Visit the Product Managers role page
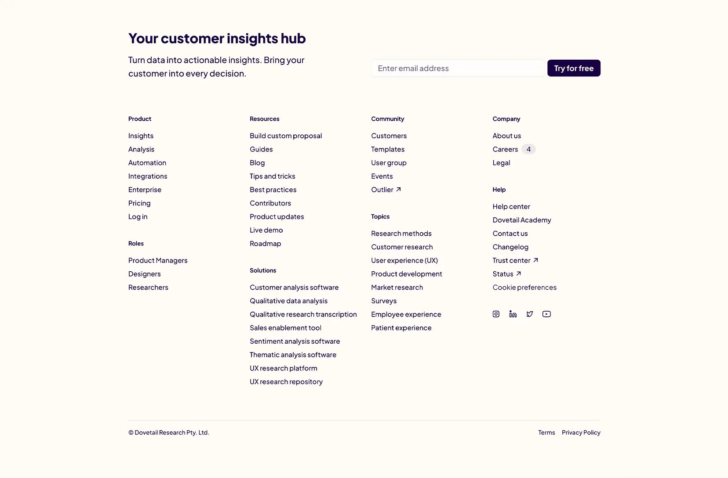 (x=158, y=260)
